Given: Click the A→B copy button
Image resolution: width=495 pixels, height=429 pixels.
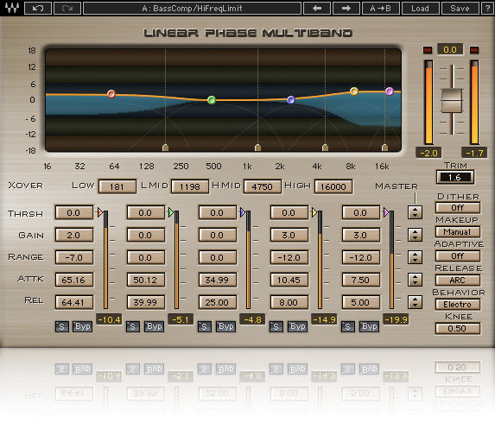Looking at the screenshot, I should tap(381, 9).
